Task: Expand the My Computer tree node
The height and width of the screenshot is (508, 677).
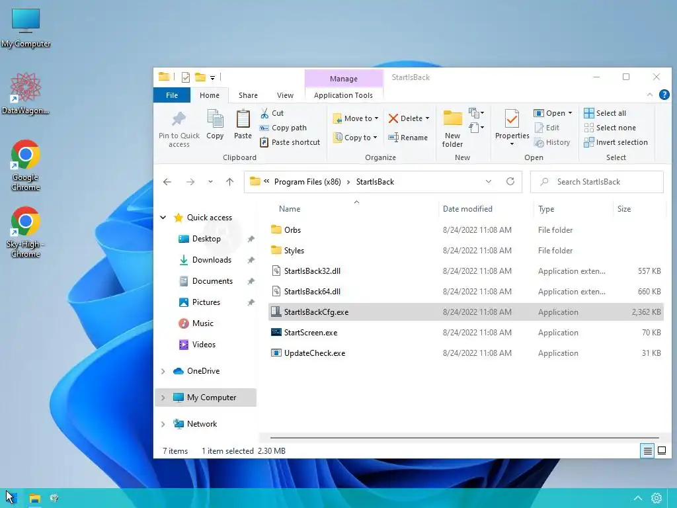Action: 163,398
